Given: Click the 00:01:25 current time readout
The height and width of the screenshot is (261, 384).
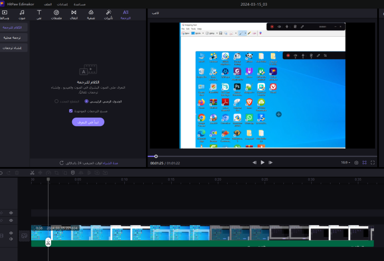Looking at the screenshot, I should coord(157,163).
